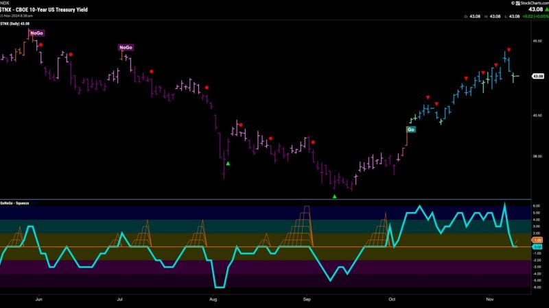Click the 4.00 oscillator axis label

(537, 220)
